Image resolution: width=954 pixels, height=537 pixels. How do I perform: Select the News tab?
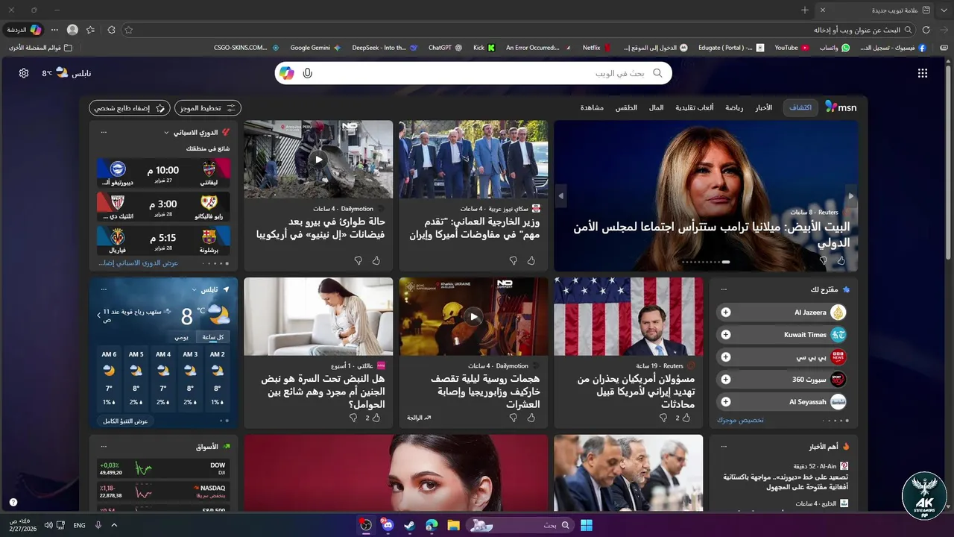[764, 108]
